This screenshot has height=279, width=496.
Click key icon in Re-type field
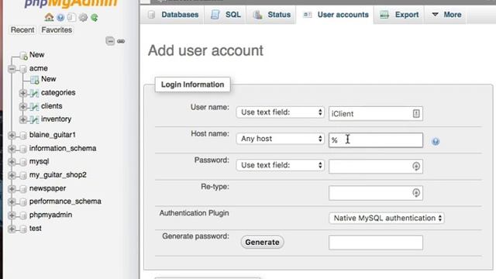pos(416,193)
